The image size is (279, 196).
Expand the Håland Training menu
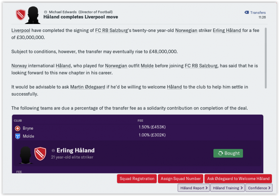(x=227, y=188)
